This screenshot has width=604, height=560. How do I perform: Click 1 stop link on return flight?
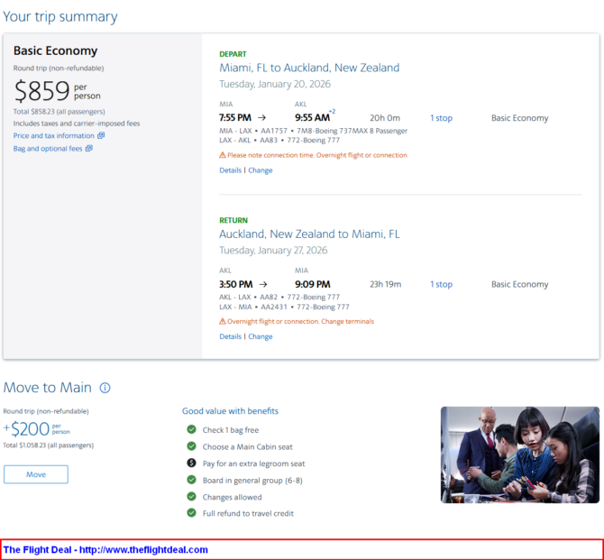point(441,284)
